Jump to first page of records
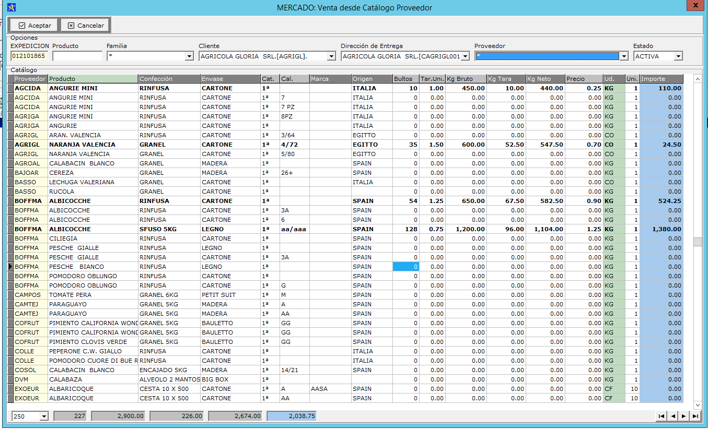 (x=661, y=416)
